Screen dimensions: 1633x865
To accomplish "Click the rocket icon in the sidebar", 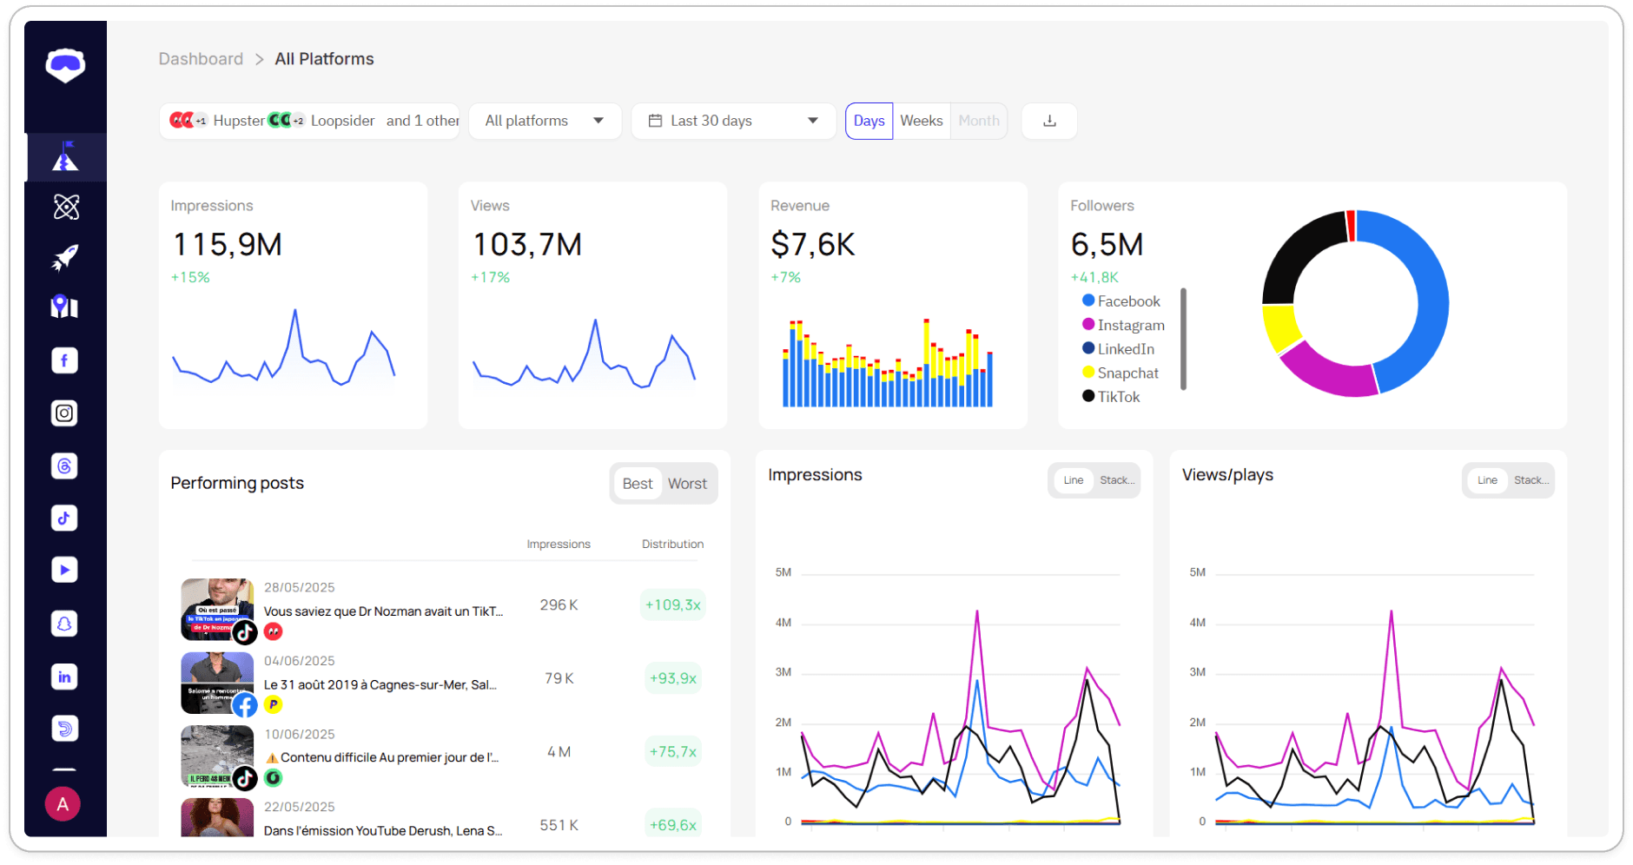I will tap(64, 257).
